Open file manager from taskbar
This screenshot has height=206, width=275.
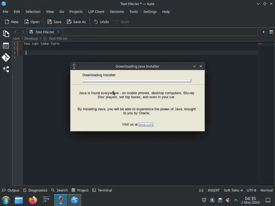click(19, 200)
